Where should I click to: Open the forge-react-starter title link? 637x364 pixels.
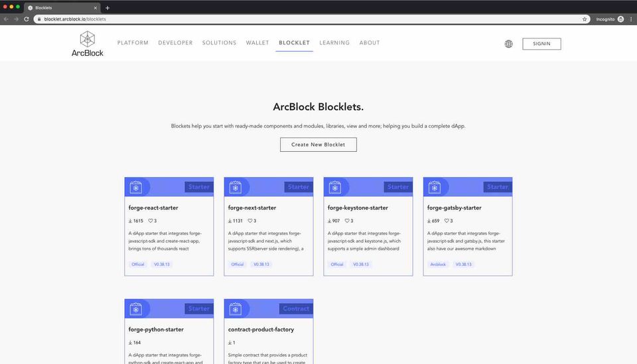click(x=153, y=208)
